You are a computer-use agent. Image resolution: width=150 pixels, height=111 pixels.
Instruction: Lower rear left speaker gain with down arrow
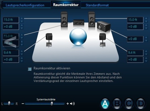coord(22,61)
